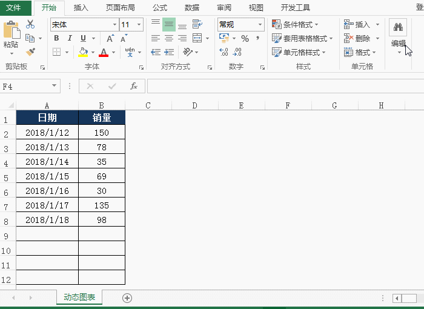The width and height of the screenshot is (424, 309).
Task: Select column F header
Action: pos(288,105)
